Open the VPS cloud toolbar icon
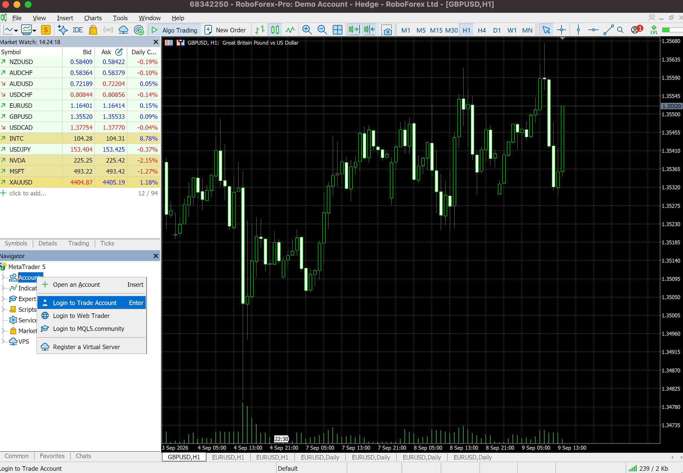Screen dimensions: 683x473 123,30
